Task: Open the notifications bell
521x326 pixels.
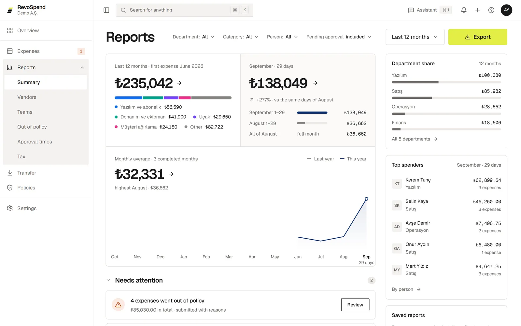Action: click(464, 10)
